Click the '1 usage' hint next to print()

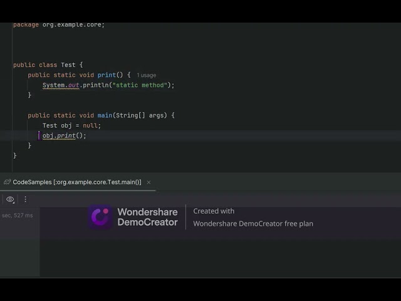click(146, 75)
